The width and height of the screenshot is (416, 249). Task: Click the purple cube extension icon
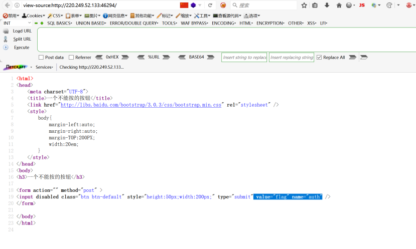pos(193,5)
